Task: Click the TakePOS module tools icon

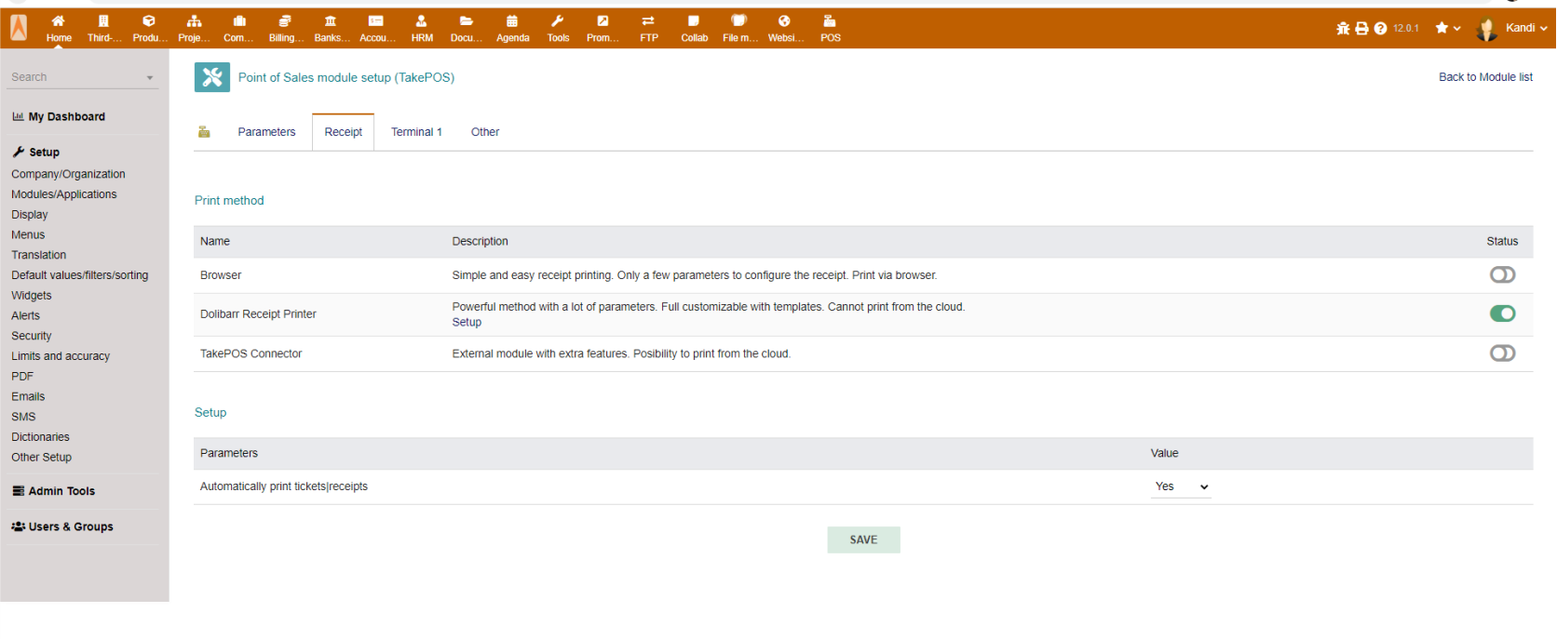Action: coord(212,77)
